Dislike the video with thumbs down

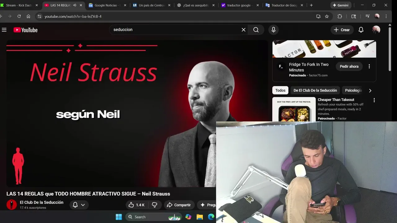point(154,205)
